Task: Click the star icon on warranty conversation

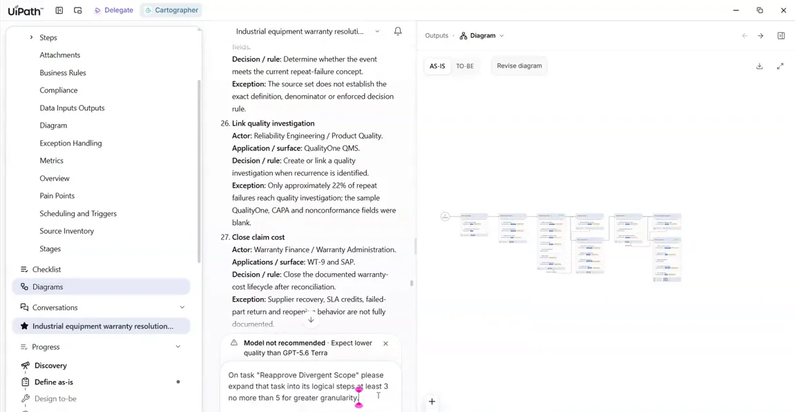Action: pyautogui.click(x=24, y=326)
